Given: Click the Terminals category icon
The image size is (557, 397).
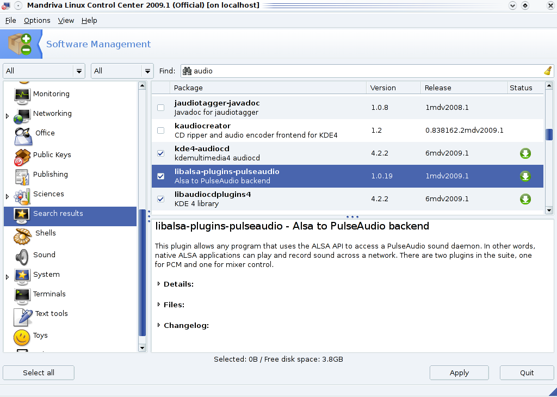Looking at the screenshot, I should pos(22,295).
